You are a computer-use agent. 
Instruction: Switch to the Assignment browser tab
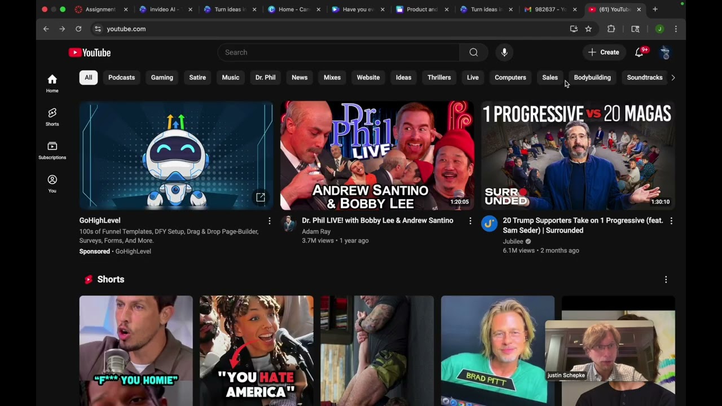100,10
